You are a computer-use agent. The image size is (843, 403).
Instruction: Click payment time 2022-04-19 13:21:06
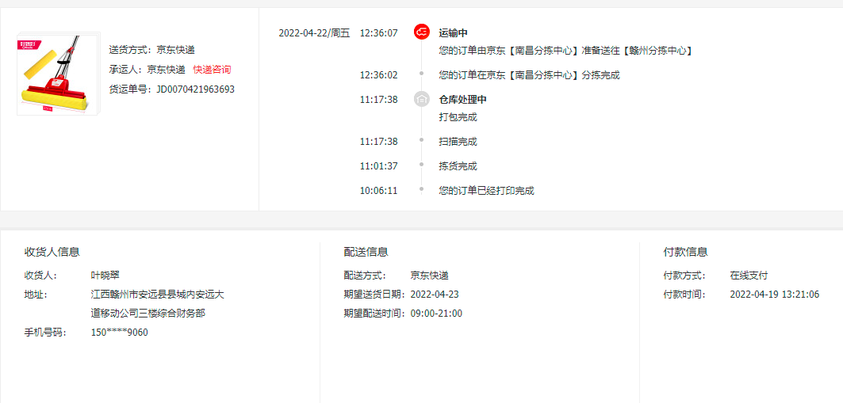click(x=775, y=295)
